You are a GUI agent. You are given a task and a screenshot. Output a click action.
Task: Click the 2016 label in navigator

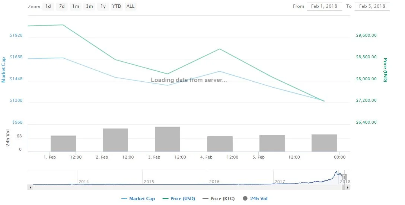(214, 182)
